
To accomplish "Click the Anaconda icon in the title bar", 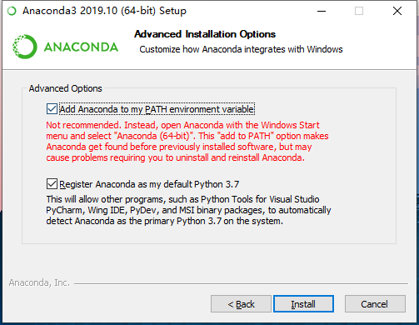I will [12, 11].
